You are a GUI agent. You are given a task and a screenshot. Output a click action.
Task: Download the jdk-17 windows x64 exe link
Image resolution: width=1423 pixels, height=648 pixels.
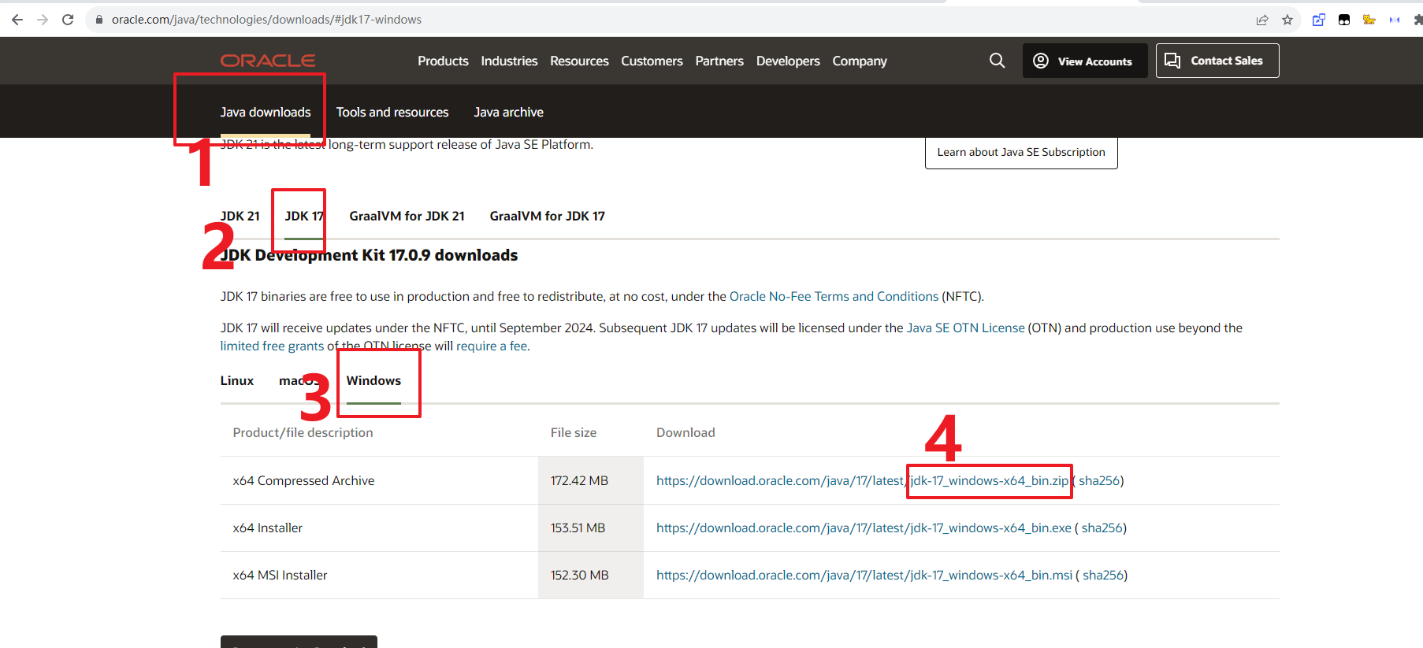click(864, 528)
